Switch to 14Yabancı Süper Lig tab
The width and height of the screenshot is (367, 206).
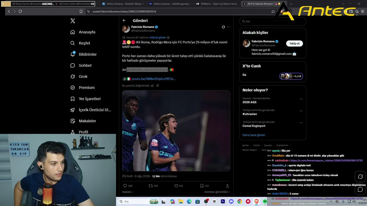217,4
